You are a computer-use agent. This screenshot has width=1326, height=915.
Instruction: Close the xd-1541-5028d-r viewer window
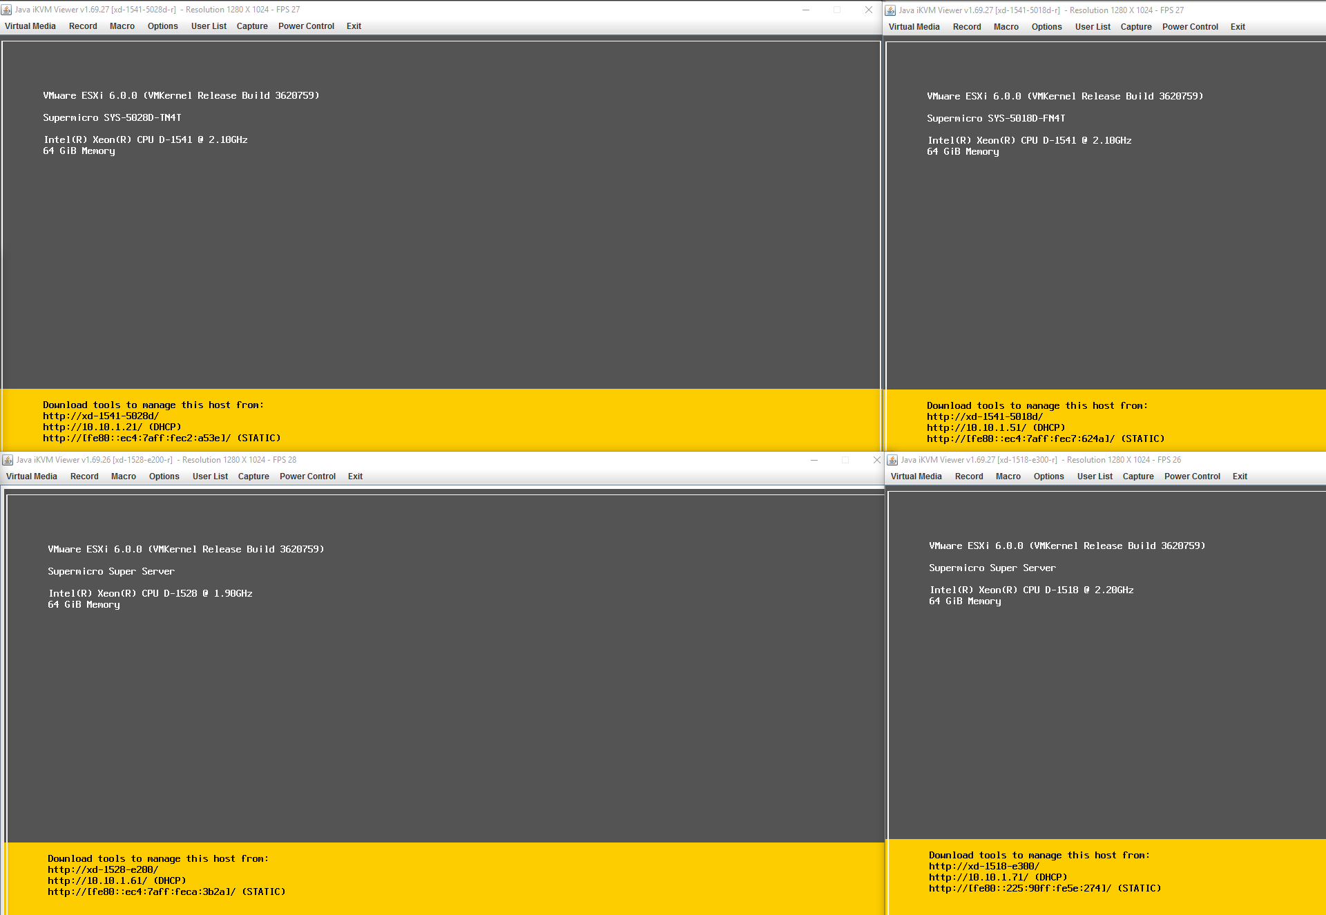(x=869, y=10)
